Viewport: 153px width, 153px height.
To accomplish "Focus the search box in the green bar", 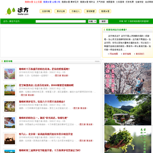I will [x=61, y=21].
